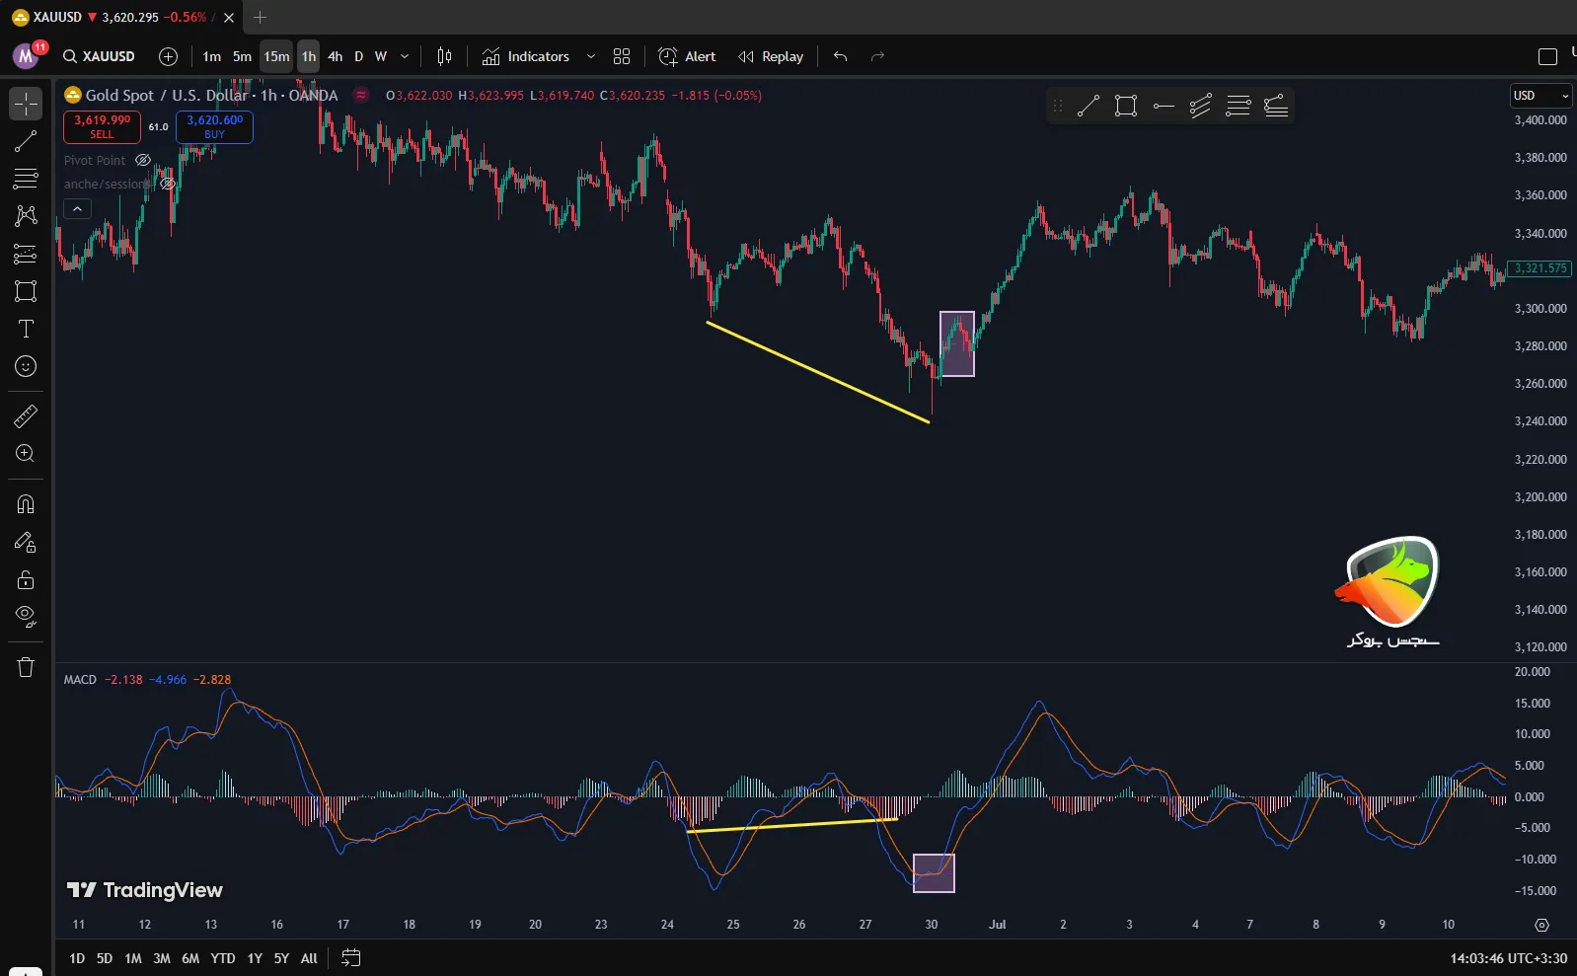1577x976 pixels.
Task: Activate the magnet mode icon
Action: 26,504
